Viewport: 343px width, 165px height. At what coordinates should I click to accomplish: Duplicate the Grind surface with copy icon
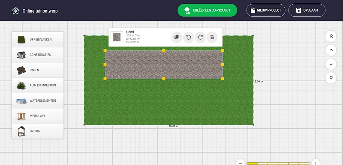pos(177,37)
